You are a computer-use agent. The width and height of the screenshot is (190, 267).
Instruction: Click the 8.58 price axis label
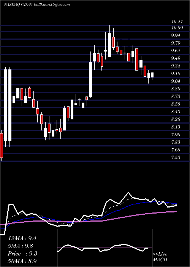click(176, 104)
